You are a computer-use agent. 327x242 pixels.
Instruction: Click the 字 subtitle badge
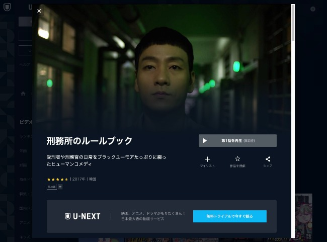tap(60, 187)
